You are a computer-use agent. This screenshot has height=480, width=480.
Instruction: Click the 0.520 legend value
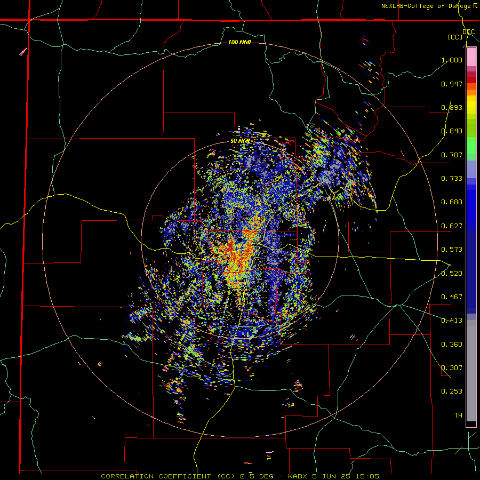[452, 274]
